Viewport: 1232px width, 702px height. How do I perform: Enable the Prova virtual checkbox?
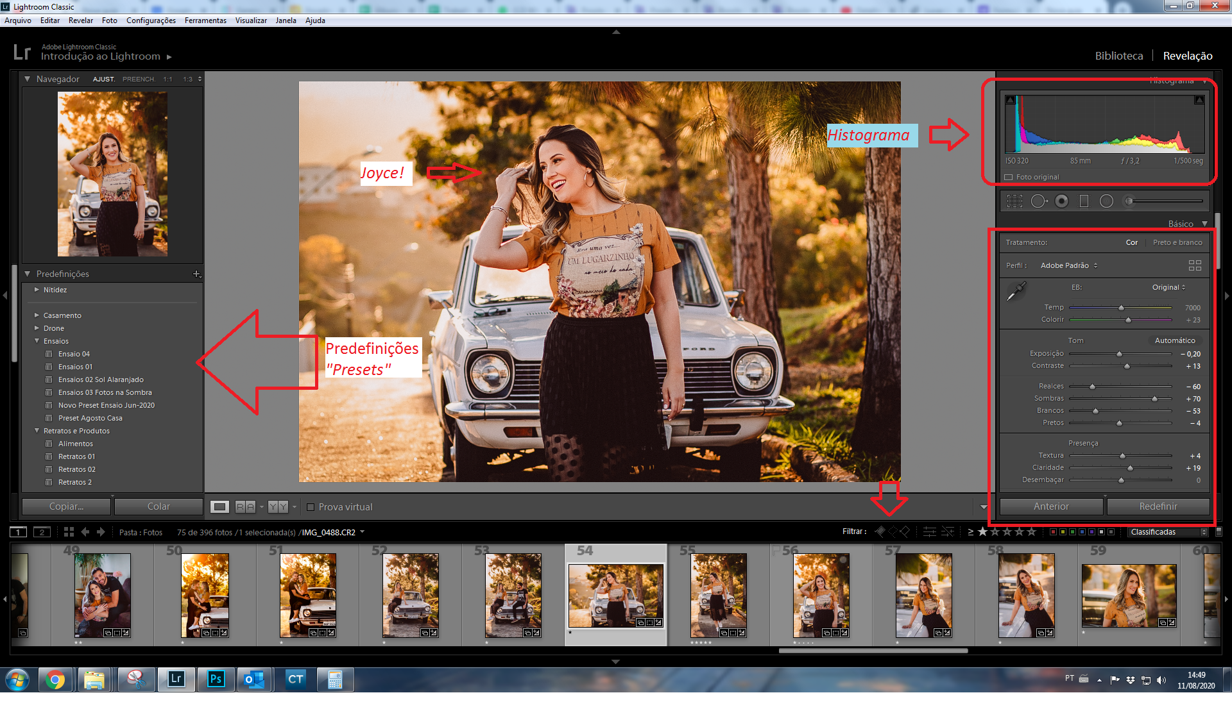311,507
